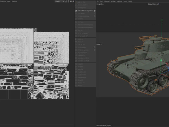Open the Paint menu

tap(9, 1)
